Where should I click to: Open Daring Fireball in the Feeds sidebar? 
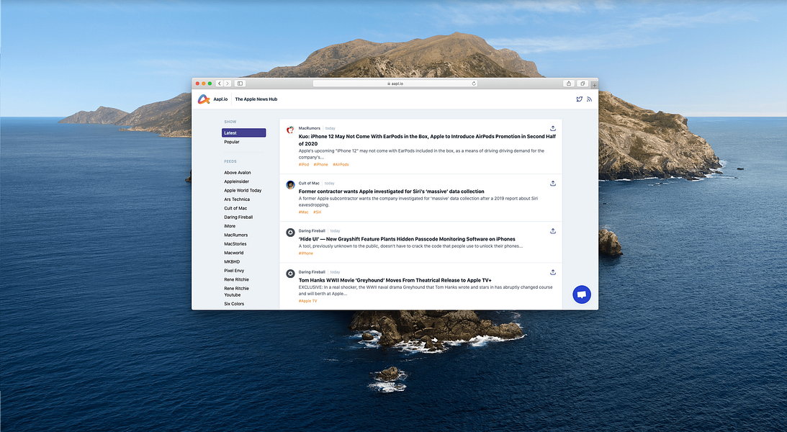coord(238,217)
